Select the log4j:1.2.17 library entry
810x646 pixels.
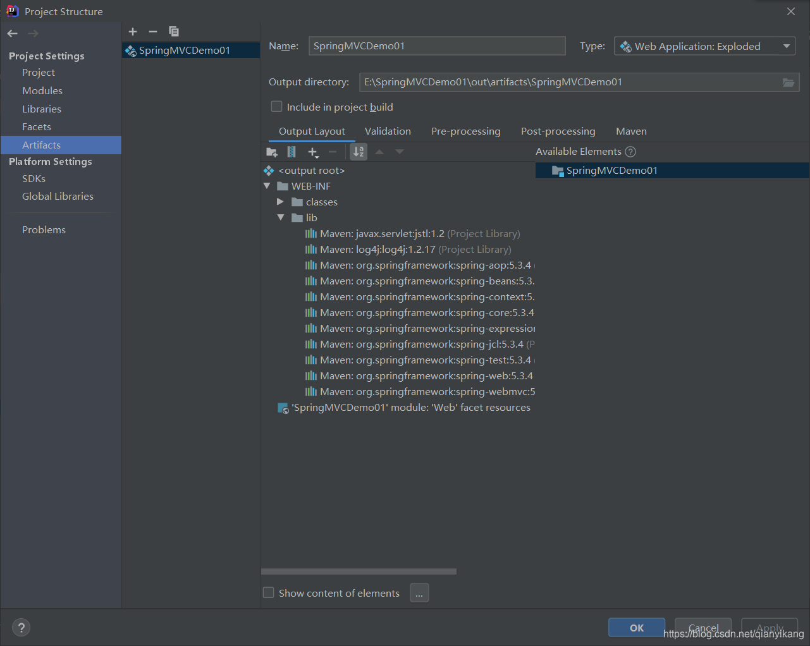[408, 250]
